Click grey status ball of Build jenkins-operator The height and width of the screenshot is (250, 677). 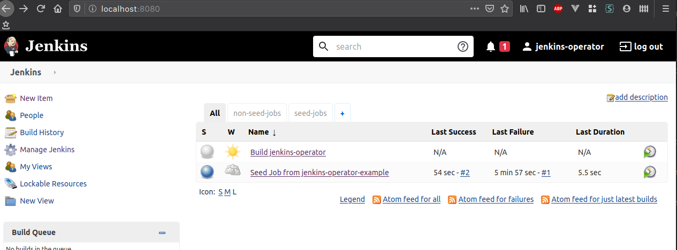click(x=207, y=152)
